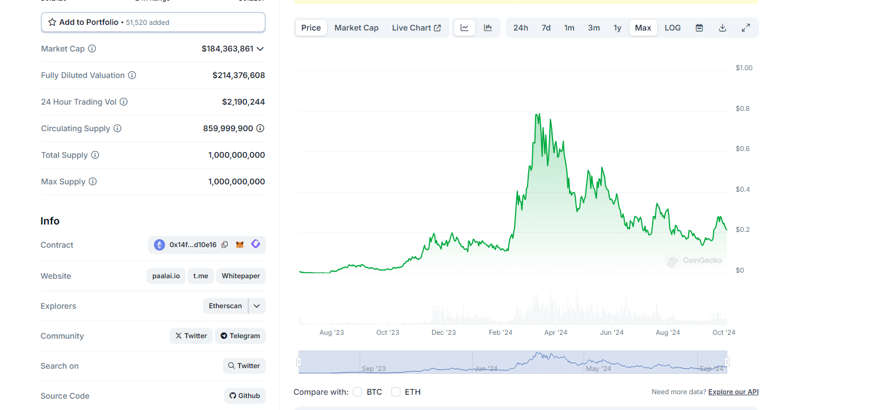Check the BTC compare checkbox

(x=357, y=392)
